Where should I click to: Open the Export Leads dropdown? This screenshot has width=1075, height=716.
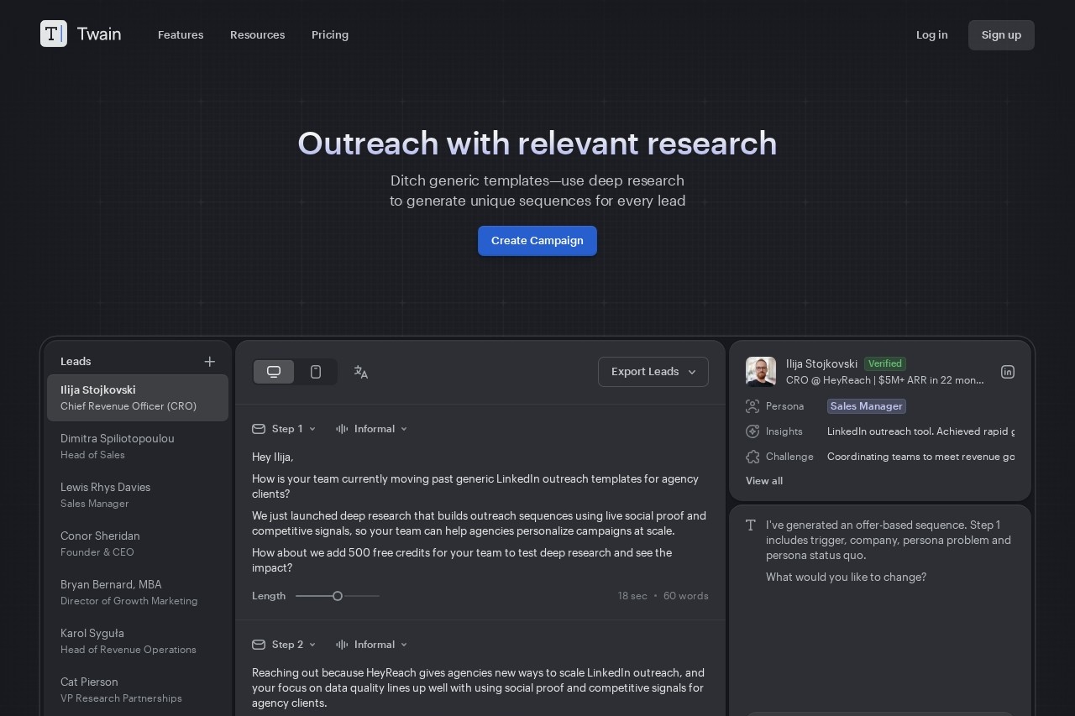tap(653, 372)
